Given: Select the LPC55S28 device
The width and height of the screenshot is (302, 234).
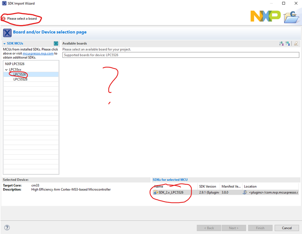Looking at the screenshot, I should 20,79.
